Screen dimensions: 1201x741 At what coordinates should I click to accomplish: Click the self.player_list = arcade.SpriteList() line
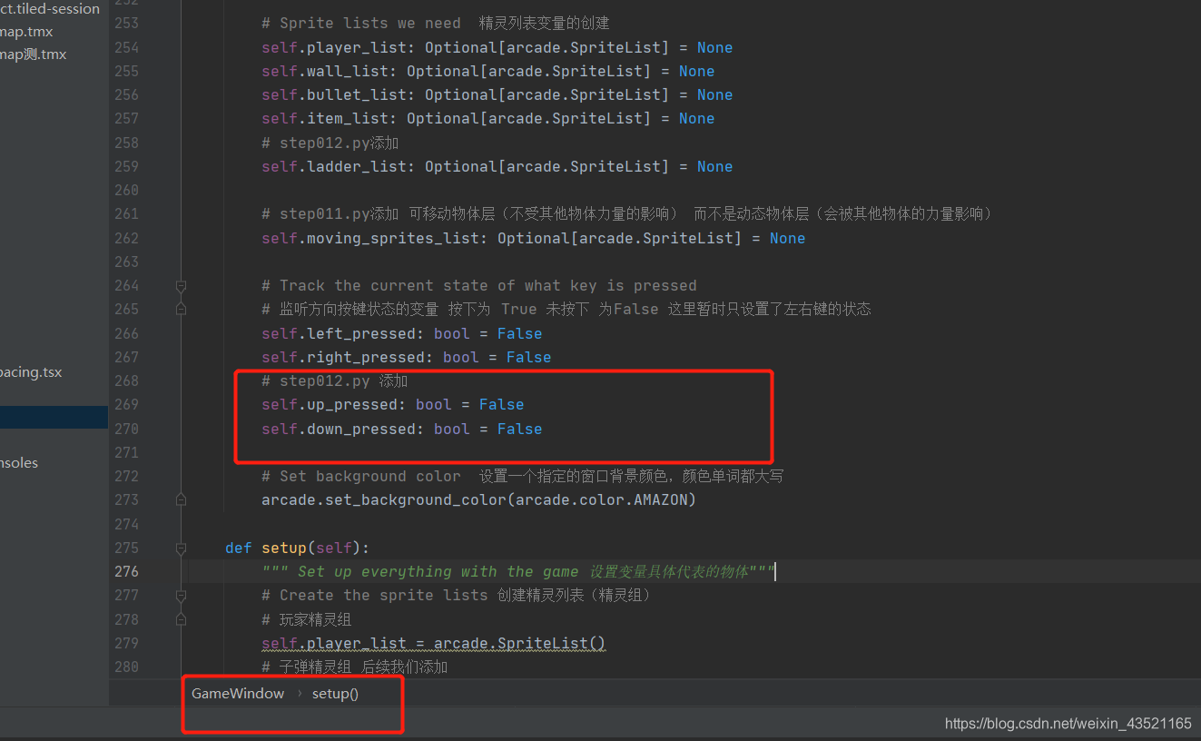(433, 643)
